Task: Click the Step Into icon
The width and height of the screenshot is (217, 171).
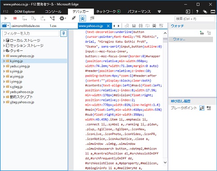Action: pos(24,18)
